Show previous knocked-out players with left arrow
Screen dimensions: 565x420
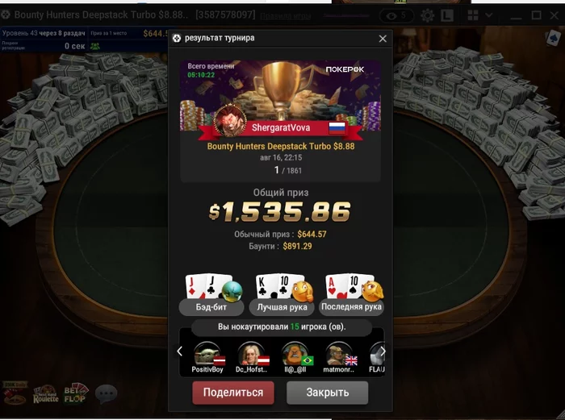click(180, 351)
